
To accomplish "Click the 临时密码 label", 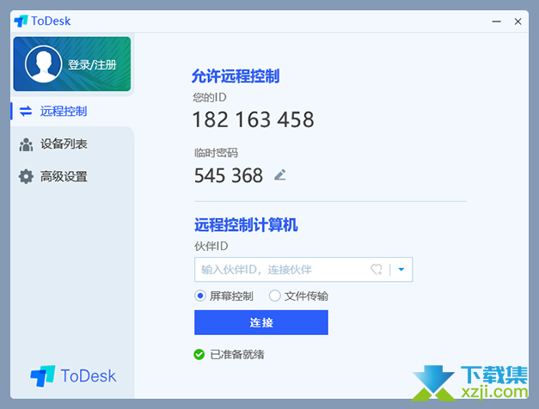I will coord(216,153).
